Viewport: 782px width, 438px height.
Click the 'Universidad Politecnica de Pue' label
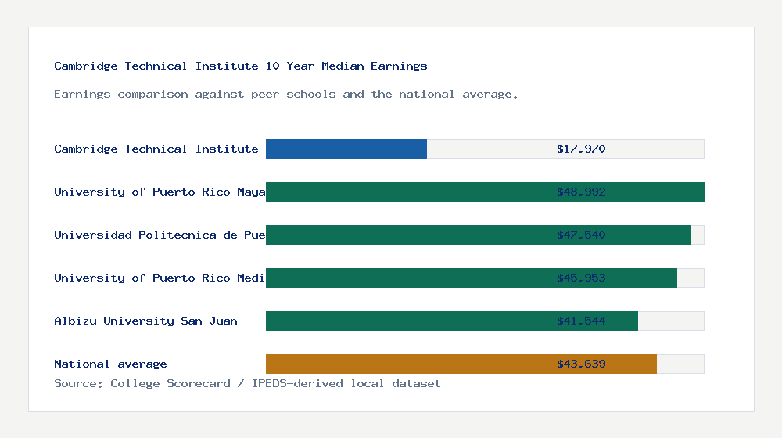pos(160,235)
